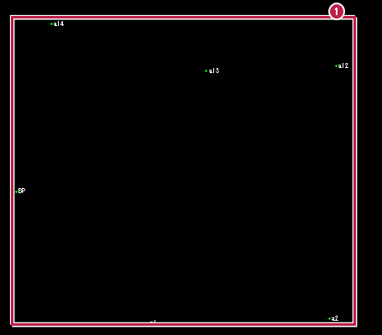The width and height of the screenshot is (382, 335).
Task: Select the green BP point marker
Action: point(16,191)
